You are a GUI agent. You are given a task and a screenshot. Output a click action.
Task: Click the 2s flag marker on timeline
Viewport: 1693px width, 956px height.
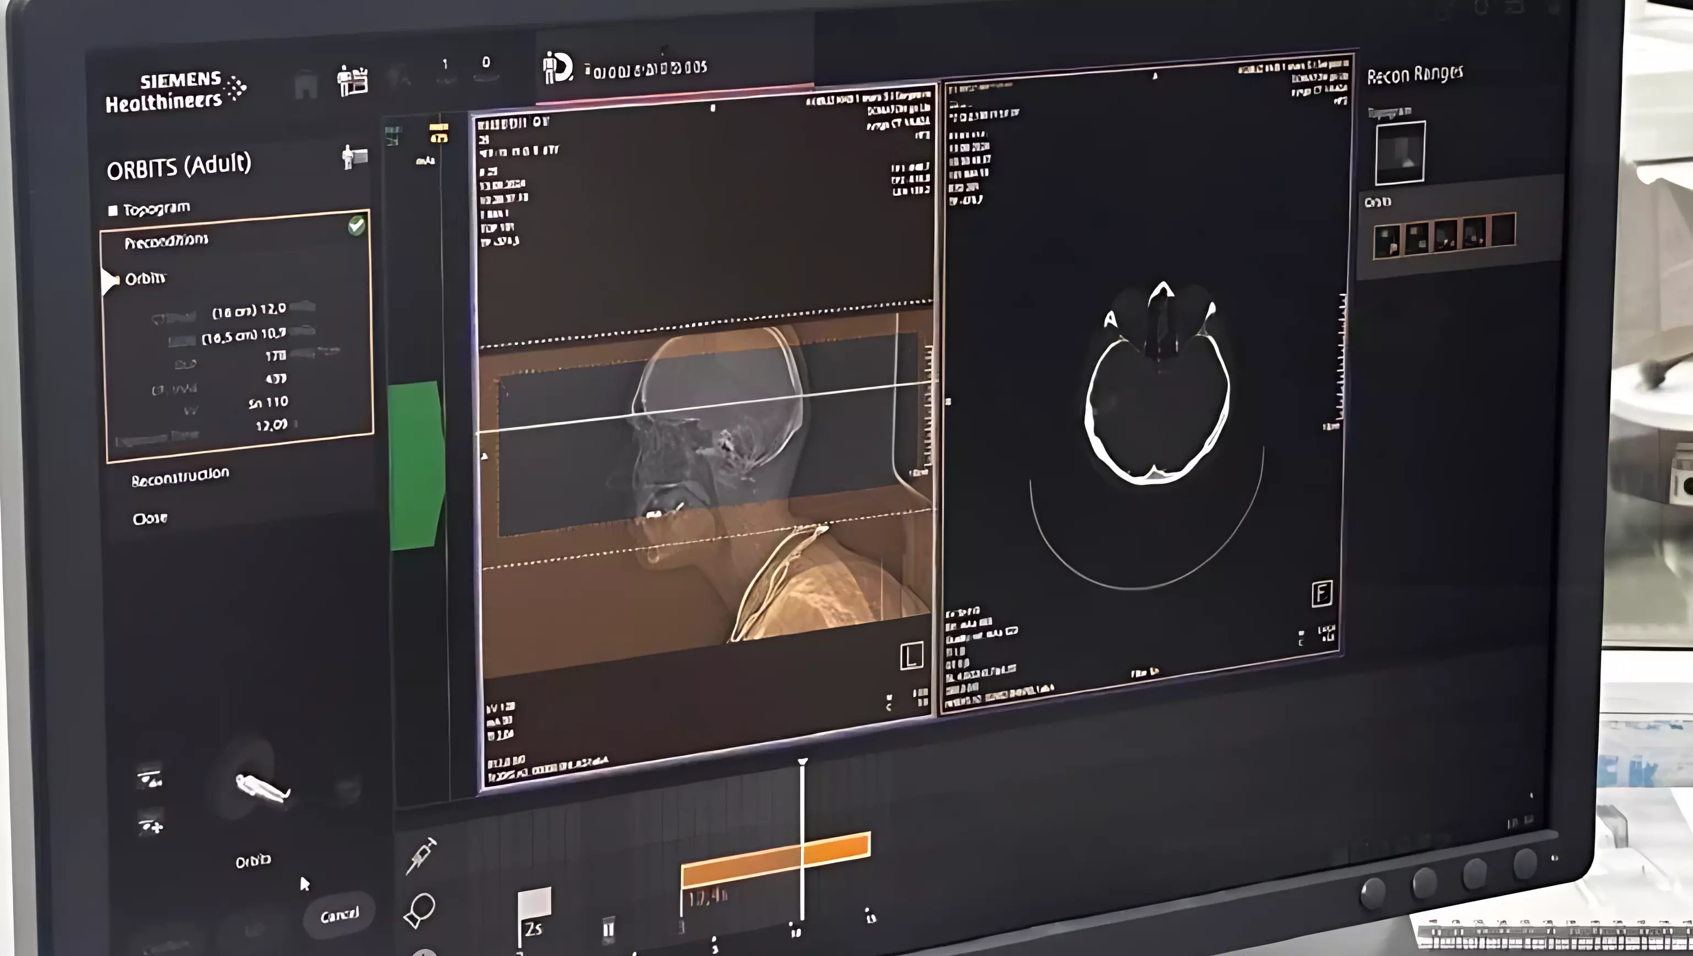pyautogui.click(x=534, y=915)
